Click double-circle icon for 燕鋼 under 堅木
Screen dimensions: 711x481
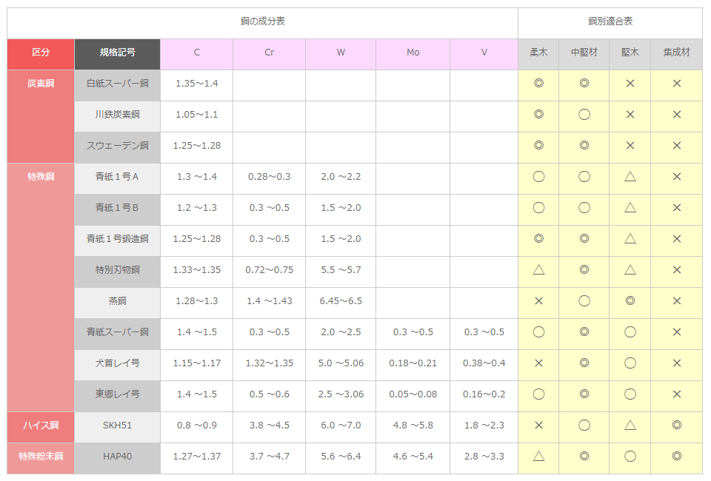(630, 300)
